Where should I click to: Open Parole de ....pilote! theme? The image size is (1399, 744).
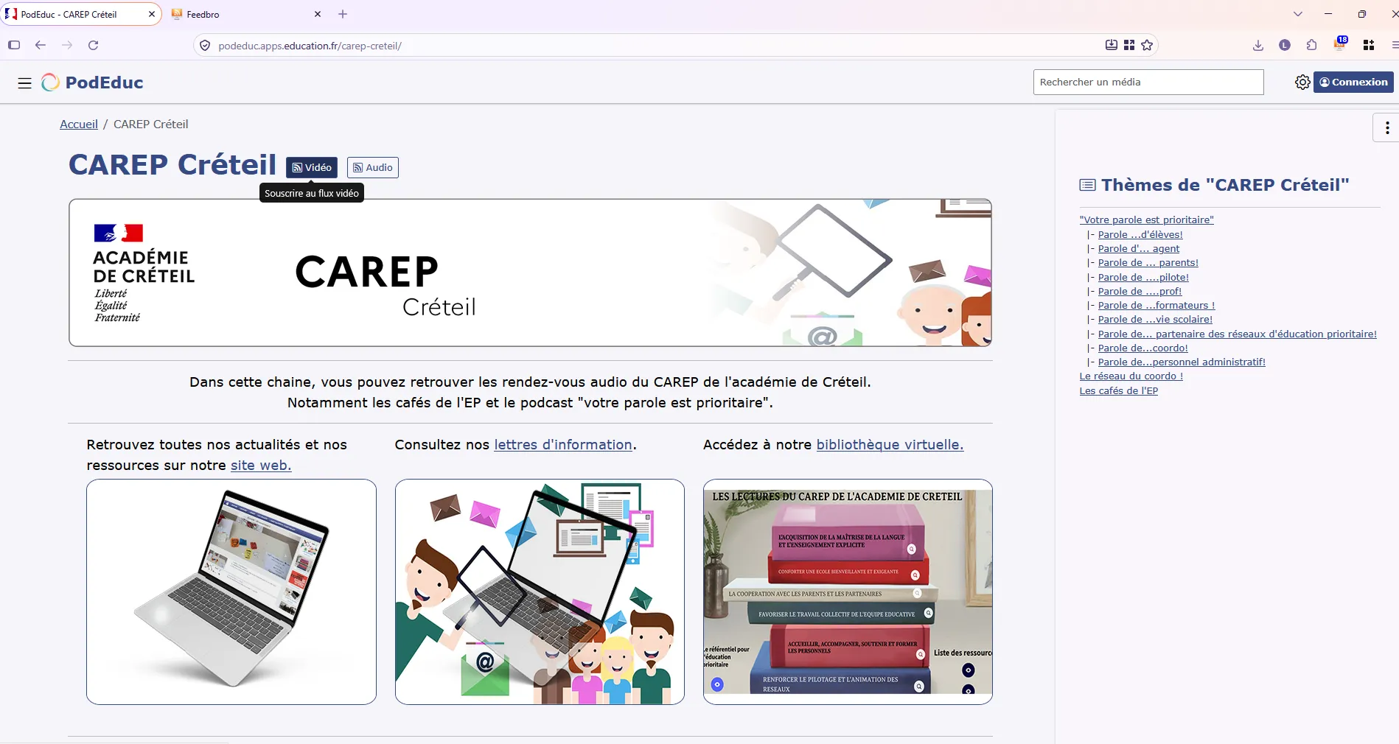[1143, 278]
